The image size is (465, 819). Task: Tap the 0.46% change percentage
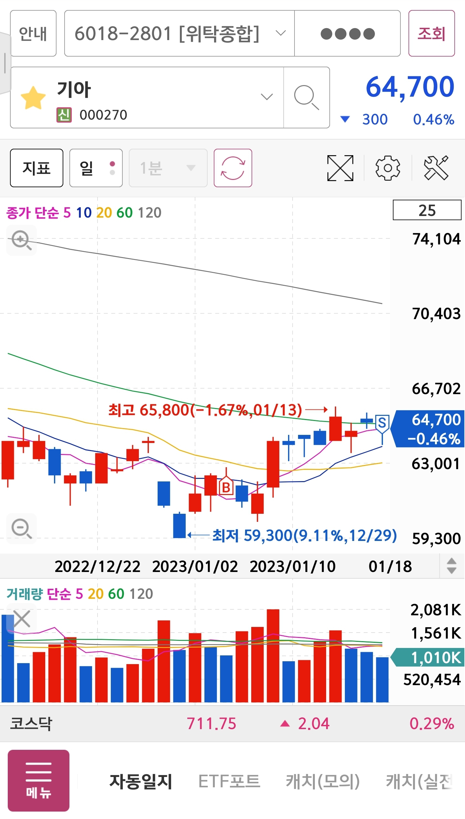[434, 120]
